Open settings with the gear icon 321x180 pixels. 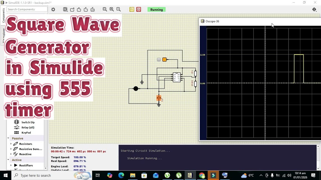pyautogui.click(x=53, y=9)
